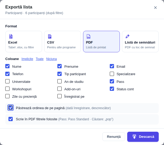
Task: Click the 'Pass: Pass Standard' filter hint
Action: 74,119
